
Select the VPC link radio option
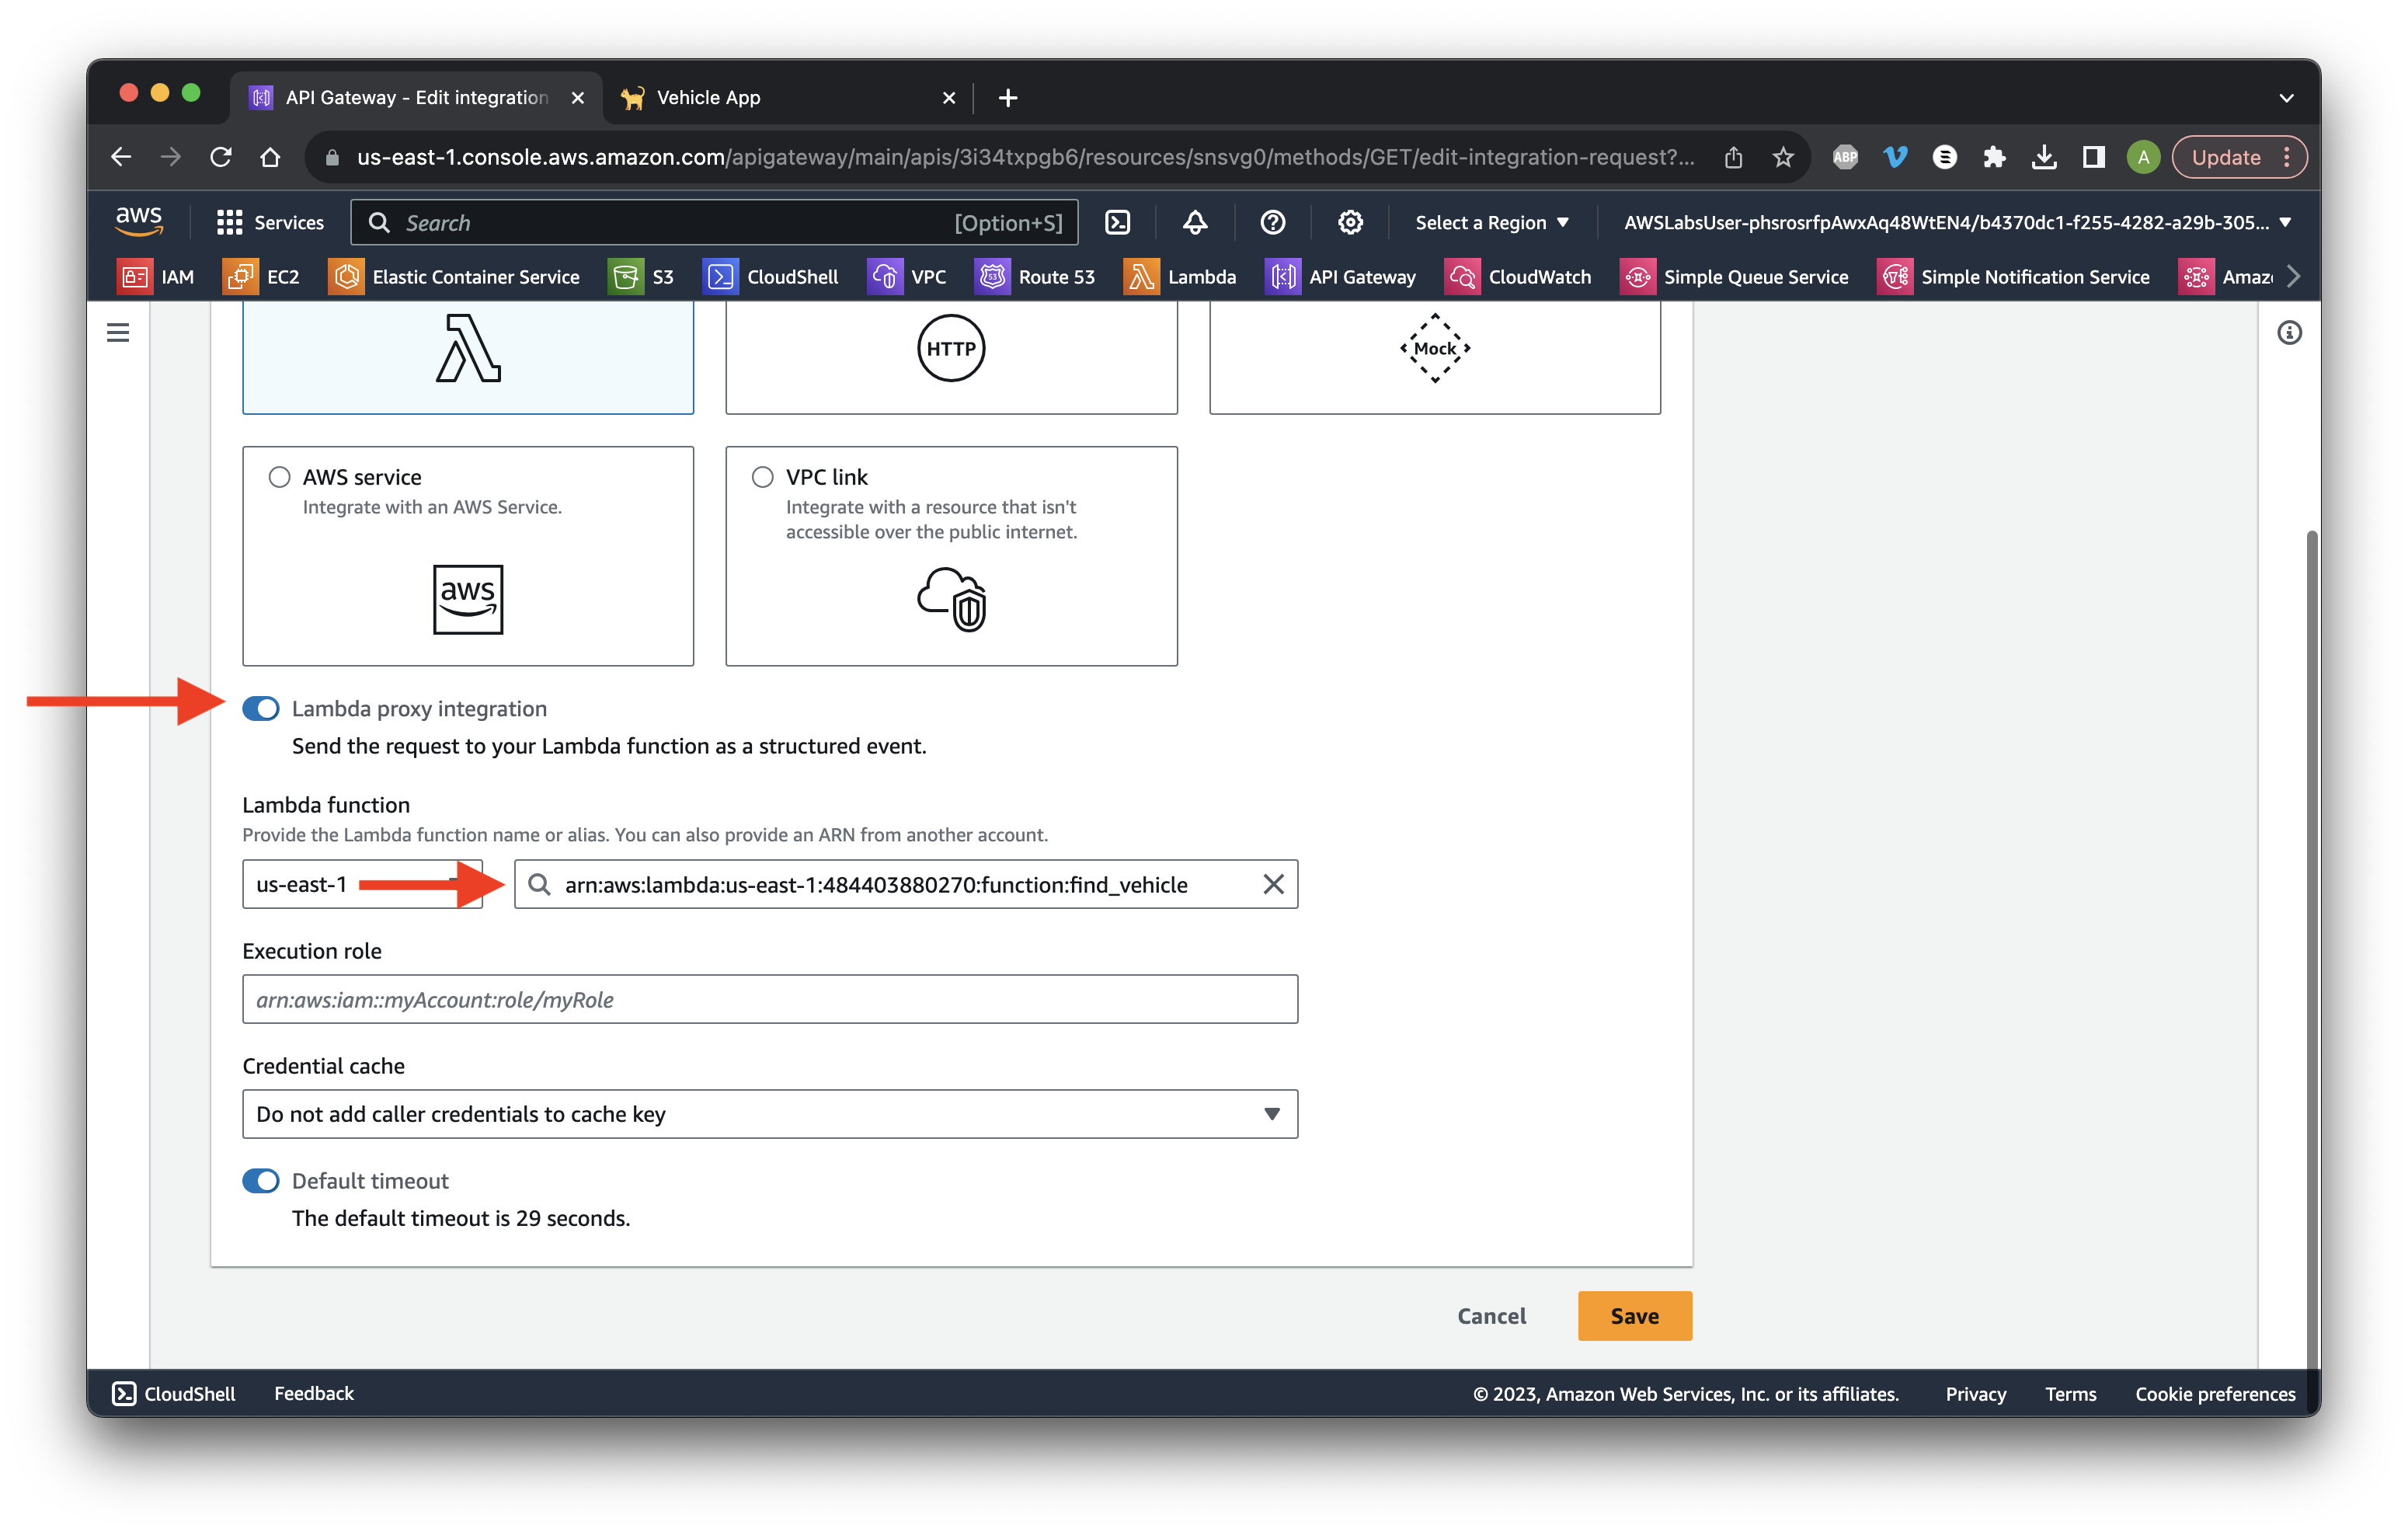point(762,477)
